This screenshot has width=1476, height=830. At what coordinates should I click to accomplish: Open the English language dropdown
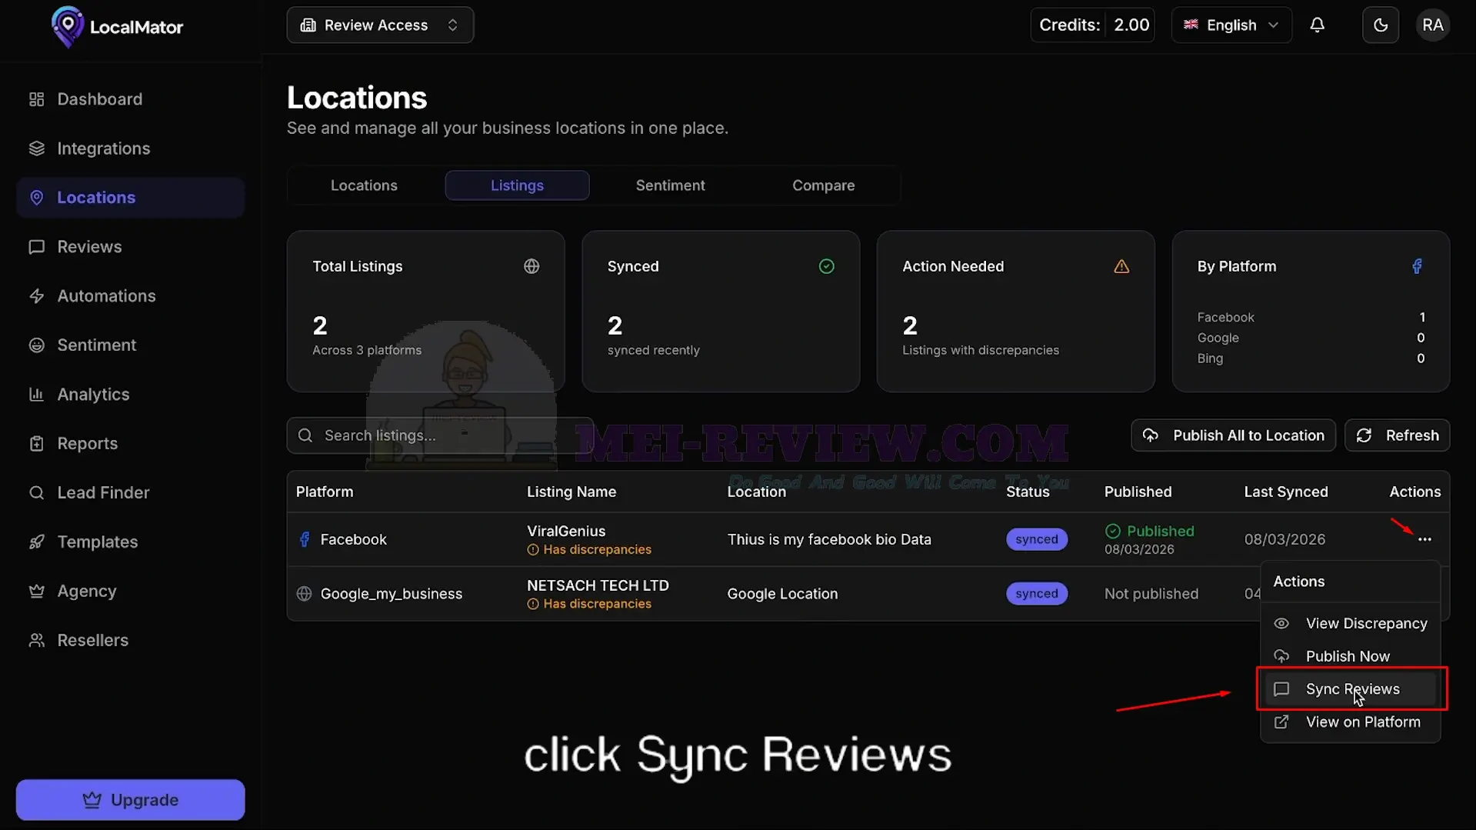click(x=1231, y=25)
